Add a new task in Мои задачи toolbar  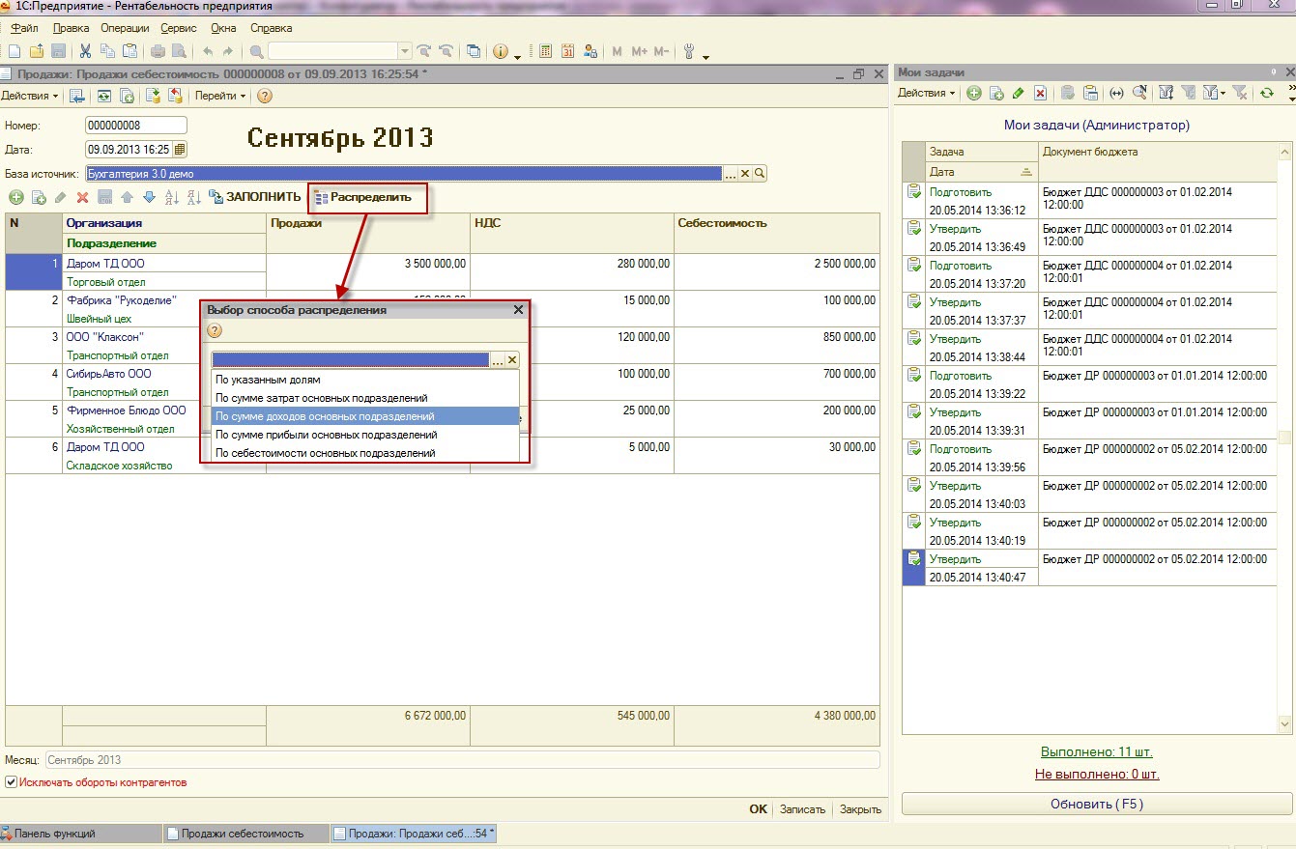(x=974, y=93)
